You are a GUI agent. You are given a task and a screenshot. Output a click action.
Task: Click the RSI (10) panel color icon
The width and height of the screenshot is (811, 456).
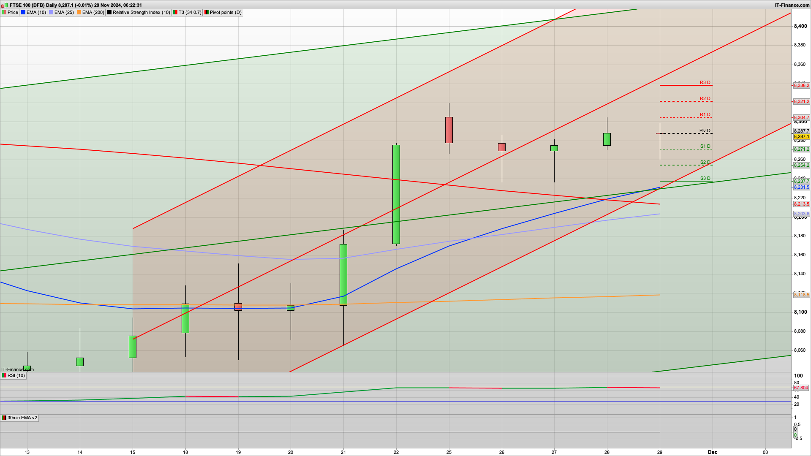(4, 376)
